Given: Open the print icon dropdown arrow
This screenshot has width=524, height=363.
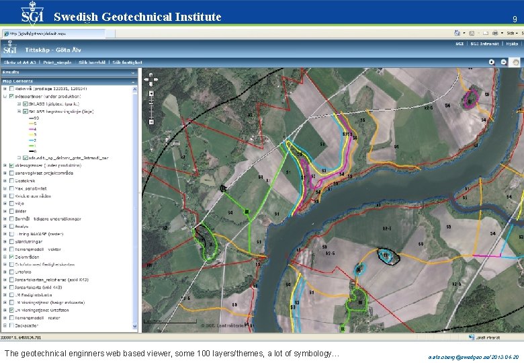Looking at the screenshot, I should [x=501, y=33].
